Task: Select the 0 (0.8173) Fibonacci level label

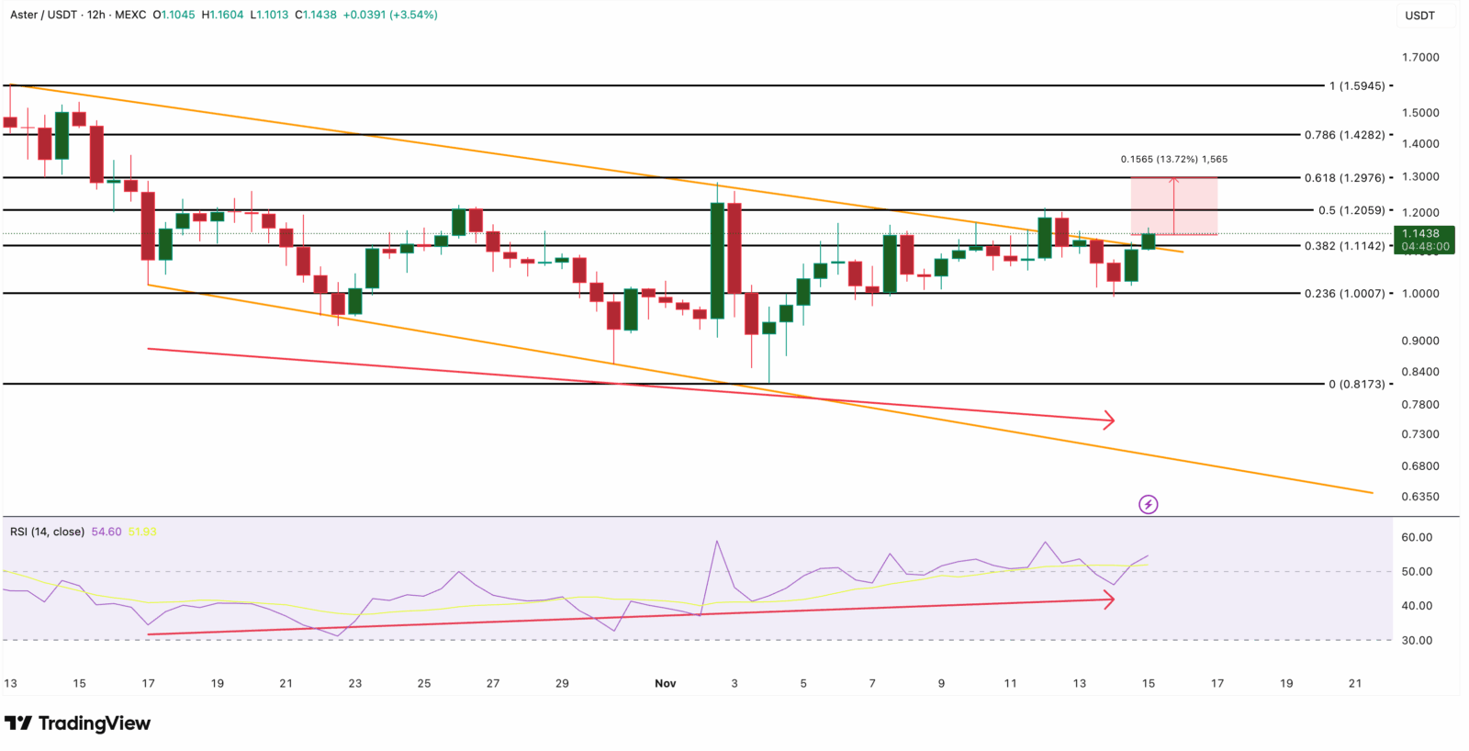Action: (1356, 384)
